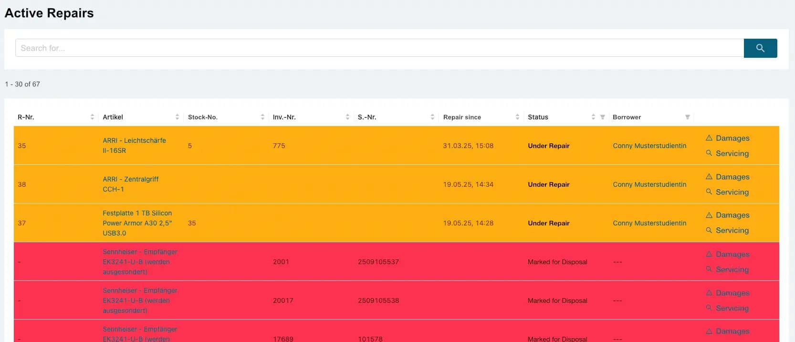Sort by Repair since column arrows
Image resolution: width=795 pixels, height=342 pixels.
point(517,117)
